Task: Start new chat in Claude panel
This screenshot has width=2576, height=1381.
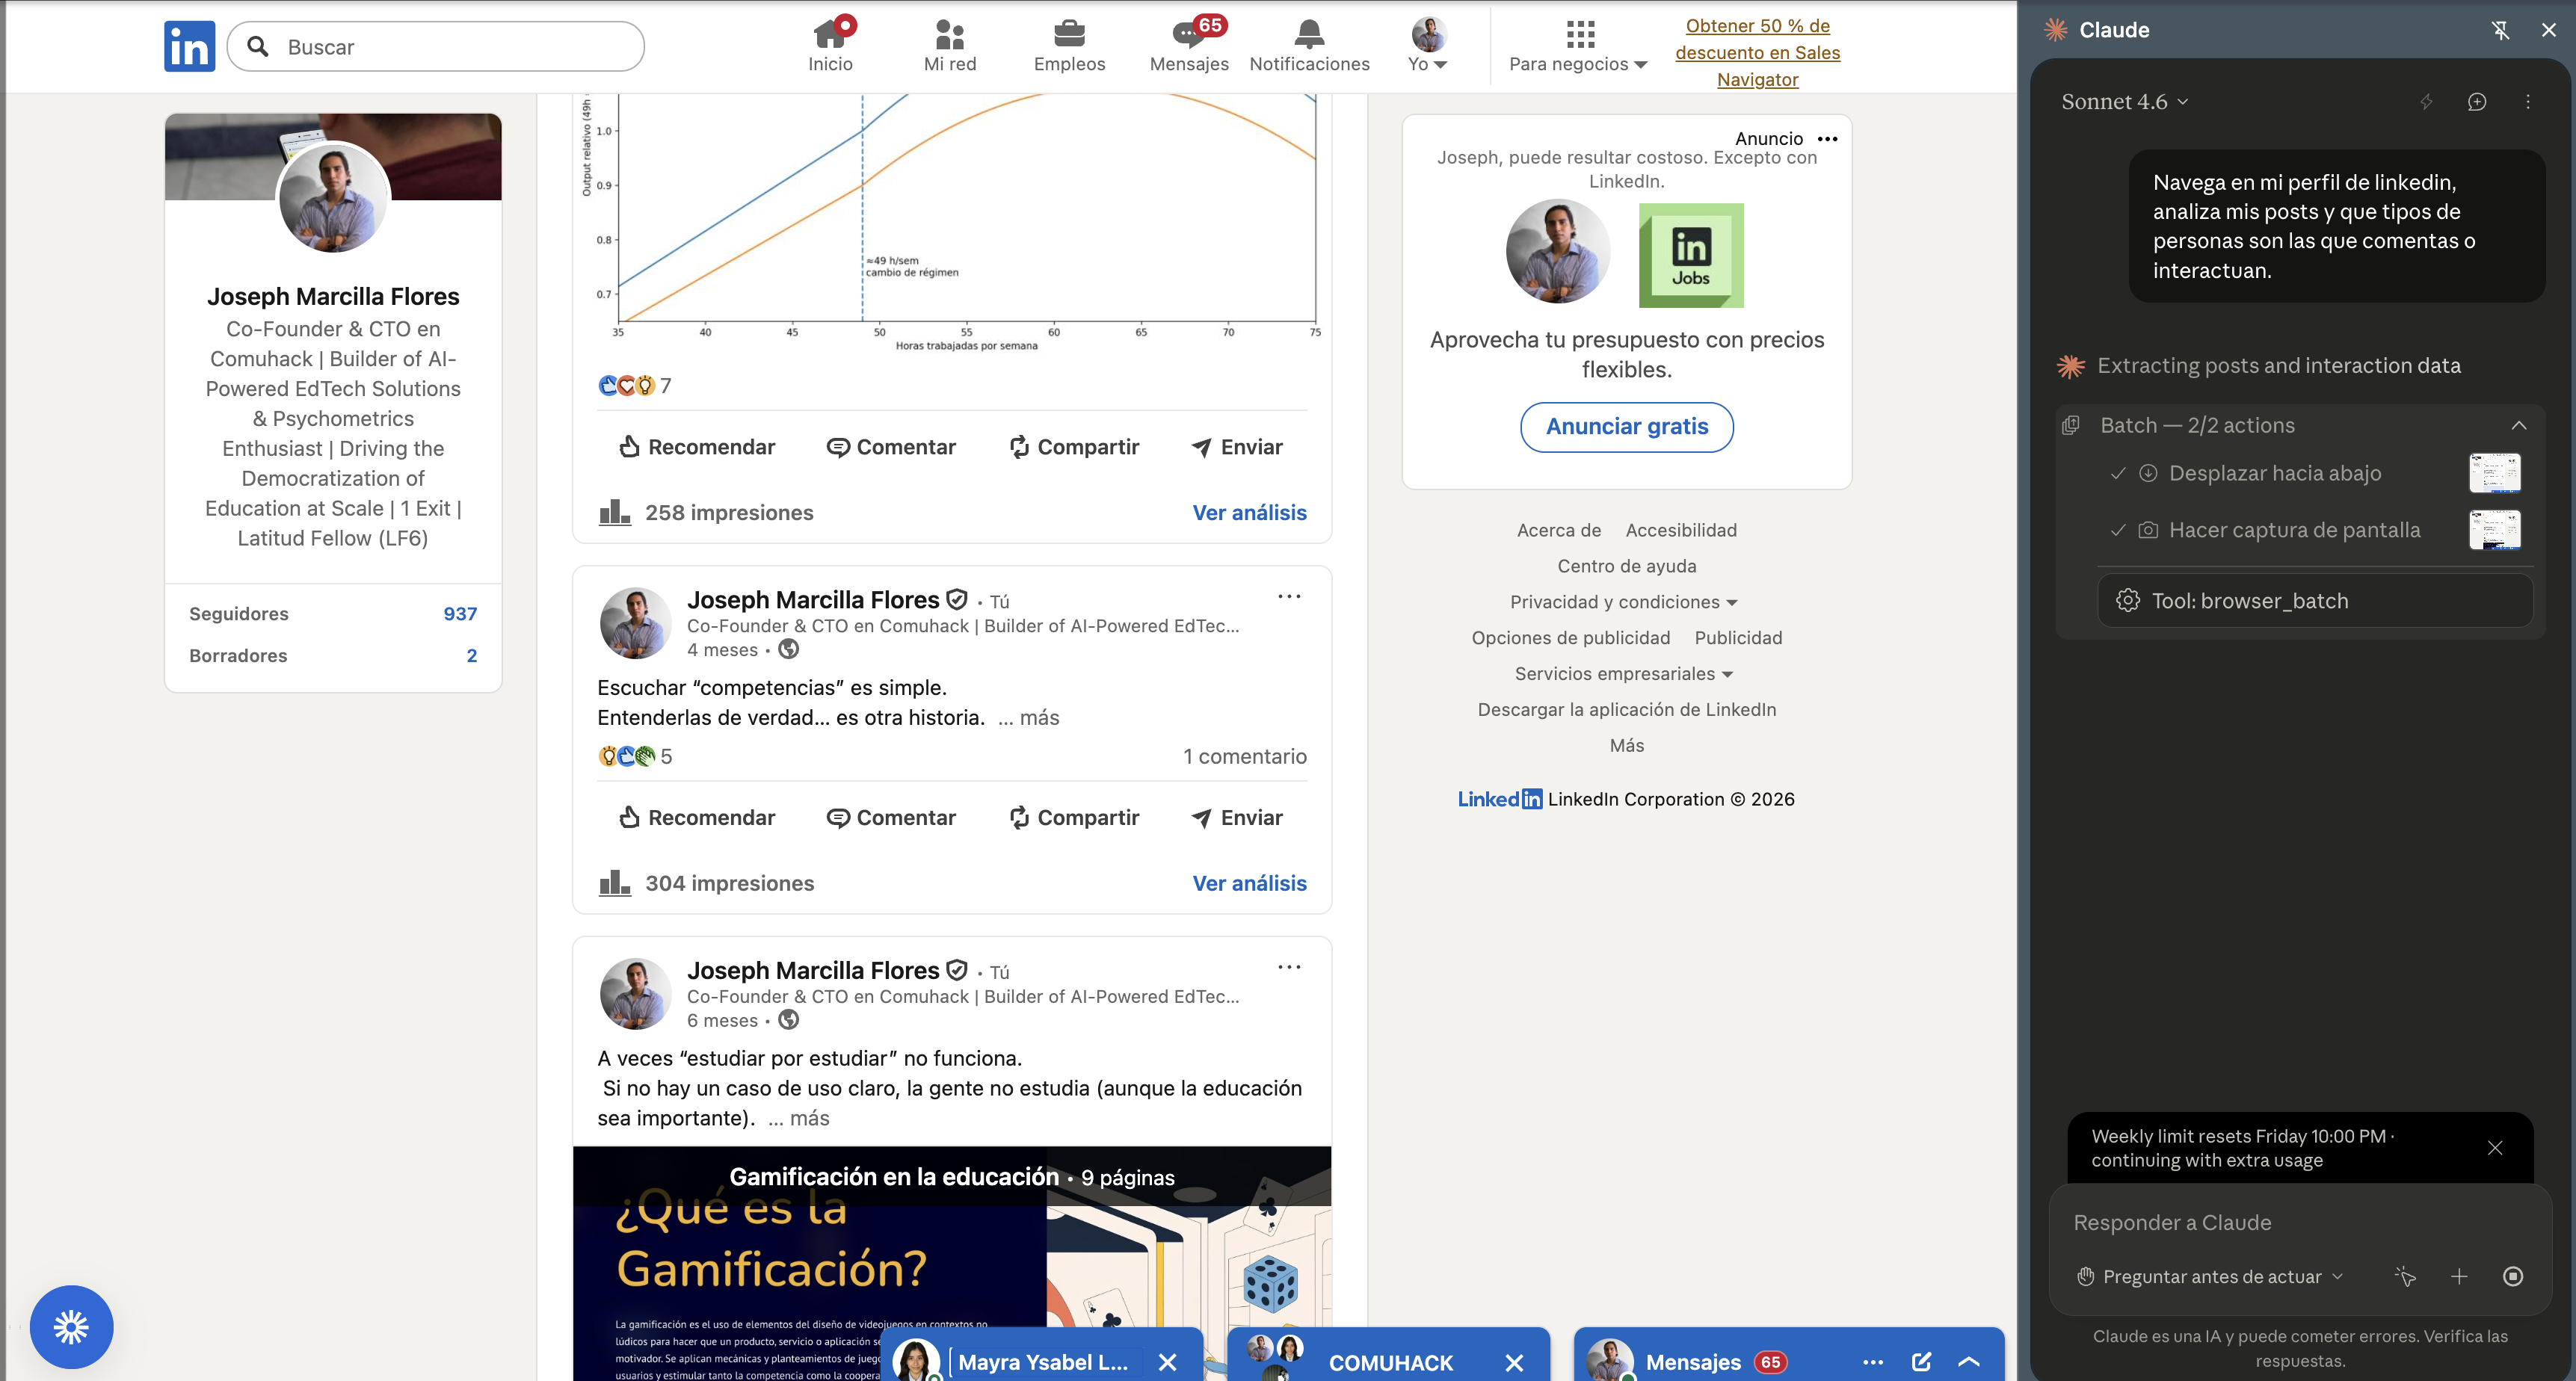Action: click(x=2477, y=102)
